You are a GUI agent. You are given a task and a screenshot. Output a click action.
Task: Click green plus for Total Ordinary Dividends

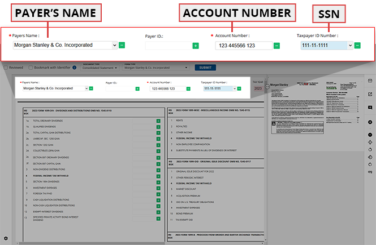tap(159, 121)
